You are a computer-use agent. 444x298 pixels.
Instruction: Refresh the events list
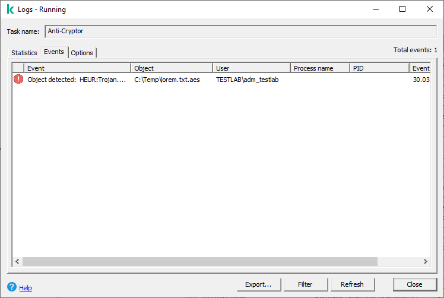(353, 284)
